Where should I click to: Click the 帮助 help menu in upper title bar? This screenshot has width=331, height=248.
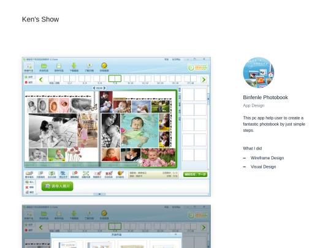click(x=167, y=59)
